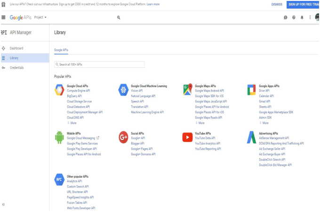Open Google Maps Roads API link
The width and height of the screenshot is (320, 212).
tap(208, 118)
